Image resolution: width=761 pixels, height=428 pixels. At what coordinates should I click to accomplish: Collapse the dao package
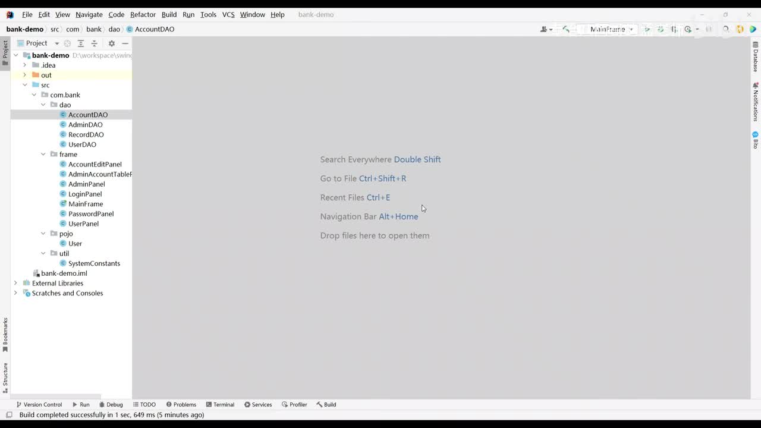pyautogui.click(x=43, y=105)
